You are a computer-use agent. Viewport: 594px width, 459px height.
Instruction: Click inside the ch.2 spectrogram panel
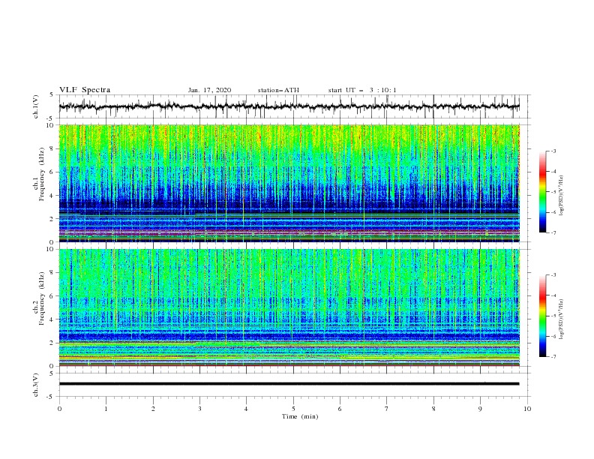289,307
